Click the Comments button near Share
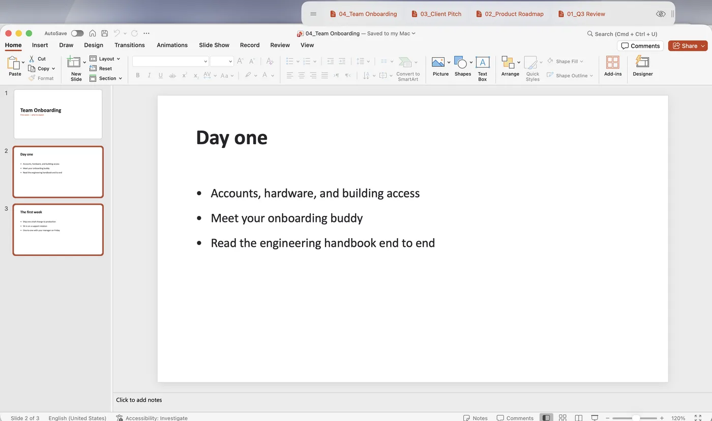 [640, 46]
